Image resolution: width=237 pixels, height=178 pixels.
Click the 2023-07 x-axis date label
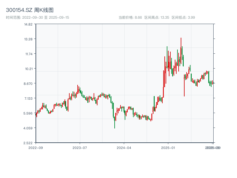point(80,147)
